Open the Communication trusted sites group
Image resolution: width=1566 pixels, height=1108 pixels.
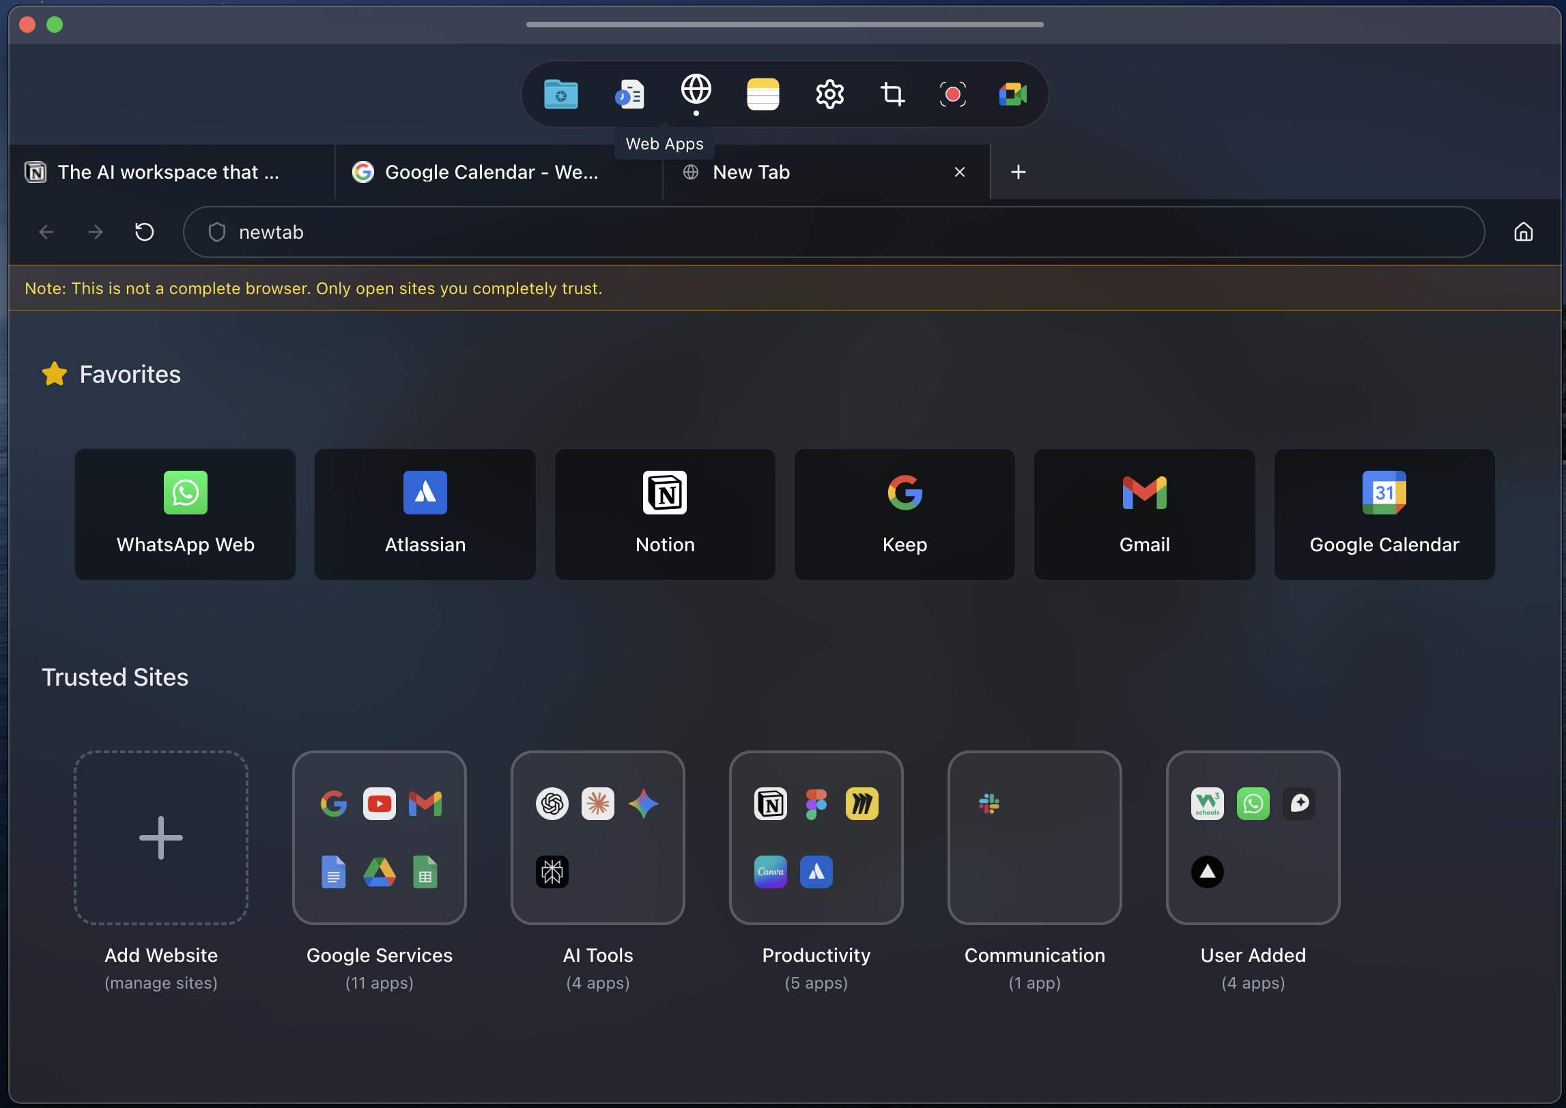pyautogui.click(x=1034, y=838)
